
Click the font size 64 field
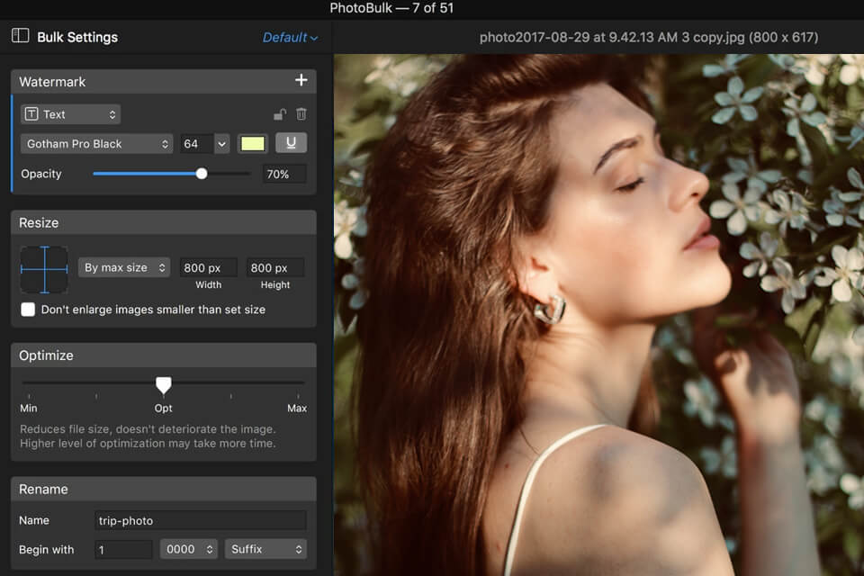(196, 144)
